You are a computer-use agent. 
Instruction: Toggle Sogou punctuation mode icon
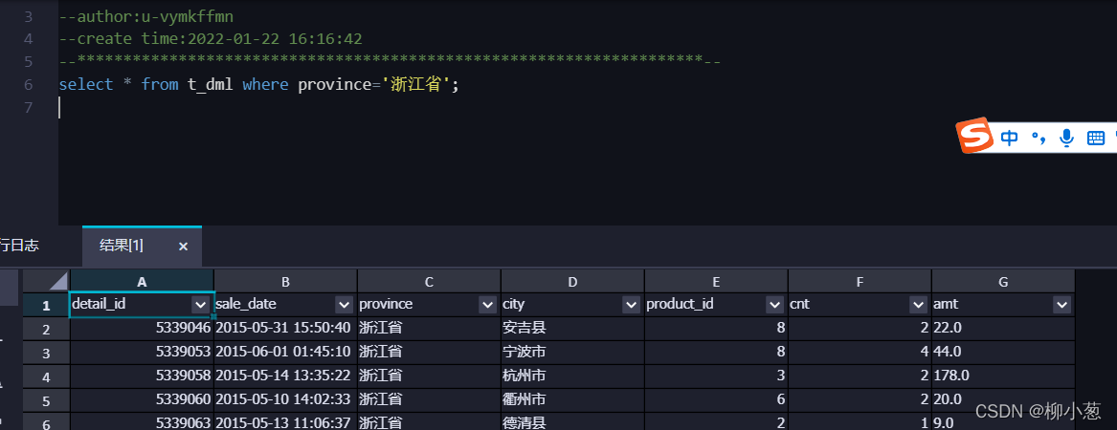(1039, 139)
